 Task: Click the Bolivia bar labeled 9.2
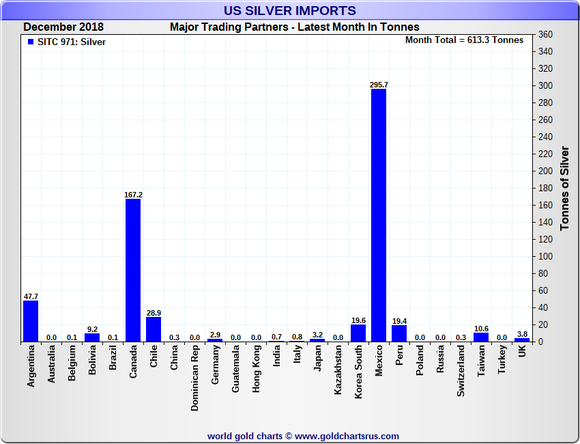[92, 337]
